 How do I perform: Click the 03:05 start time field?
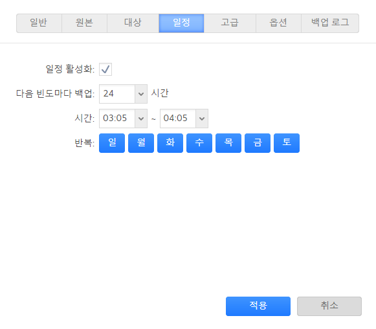click(x=117, y=119)
